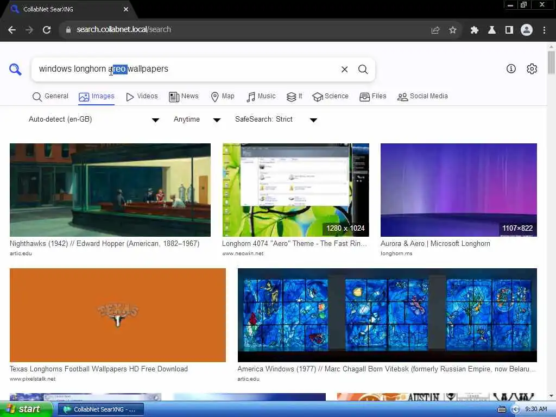Screen dimensions: 556x417
Task: Click the browser address bar URL
Action: pos(124,30)
